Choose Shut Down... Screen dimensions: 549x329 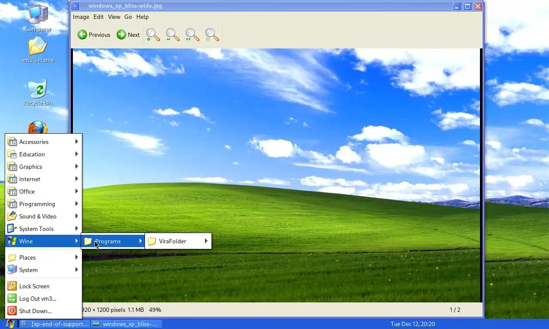(43, 311)
